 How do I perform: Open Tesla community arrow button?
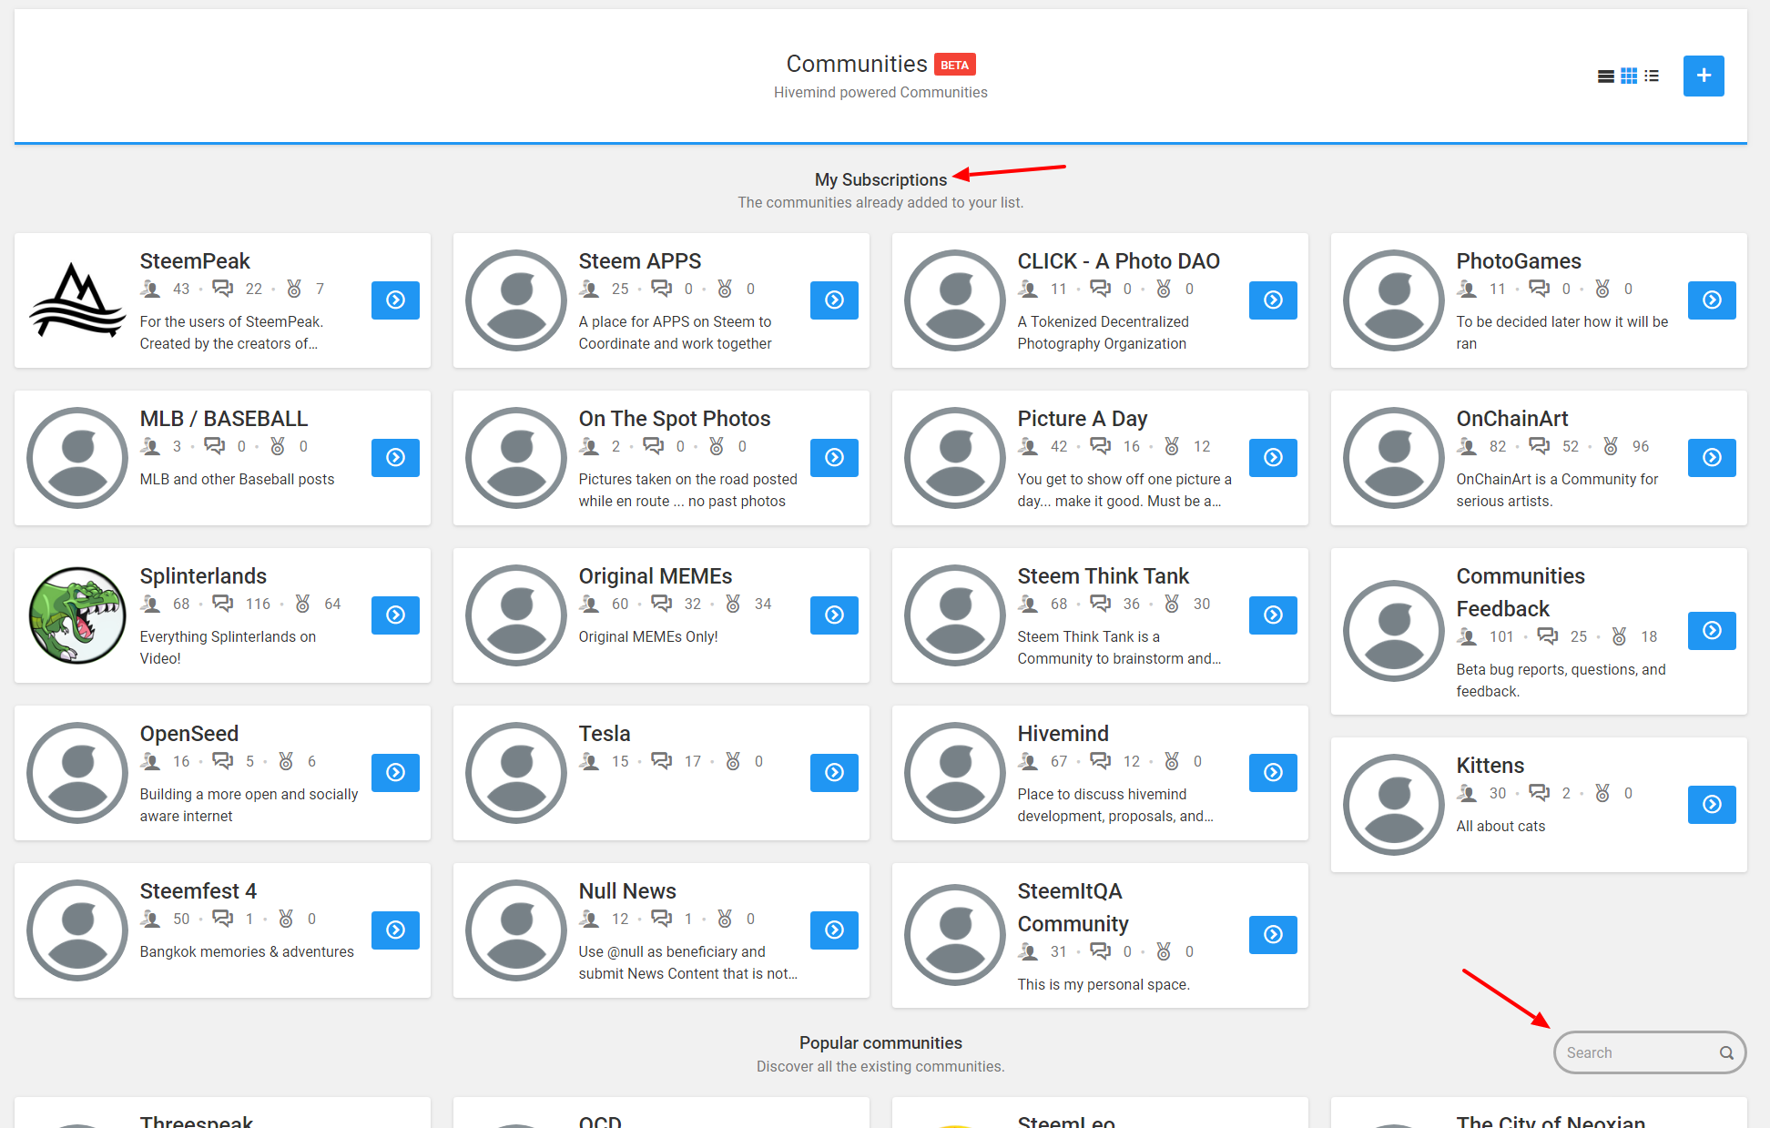click(x=834, y=773)
